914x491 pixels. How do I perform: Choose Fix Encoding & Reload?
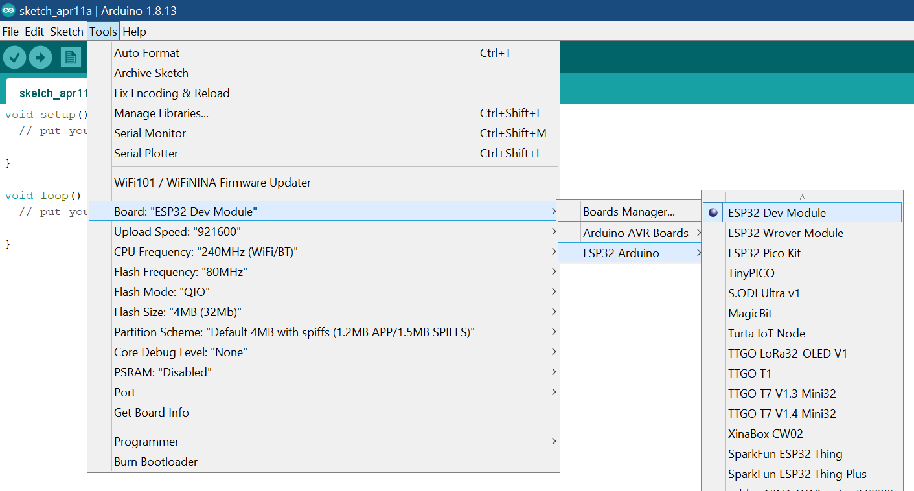(323, 93)
